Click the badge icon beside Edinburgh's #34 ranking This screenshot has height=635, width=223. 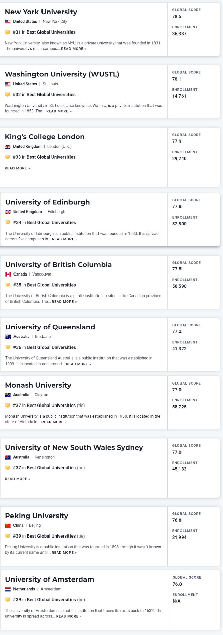pyautogui.click(x=8, y=222)
